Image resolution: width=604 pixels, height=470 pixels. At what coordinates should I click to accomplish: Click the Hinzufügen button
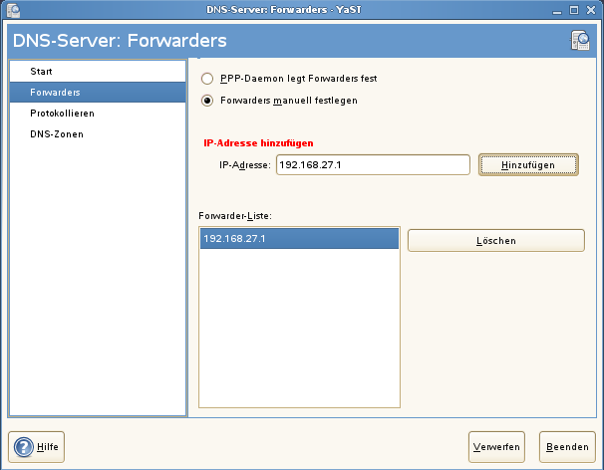click(x=528, y=164)
